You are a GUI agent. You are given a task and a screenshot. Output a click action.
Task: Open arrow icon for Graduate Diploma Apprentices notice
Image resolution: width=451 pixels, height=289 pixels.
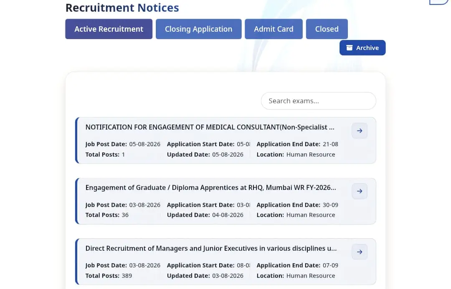pos(359,191)
